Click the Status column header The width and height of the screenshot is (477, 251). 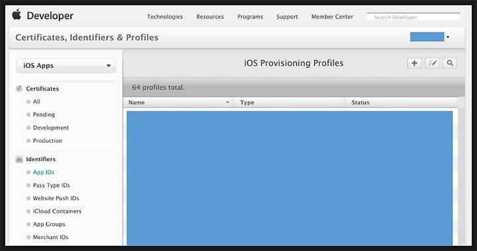401,102
